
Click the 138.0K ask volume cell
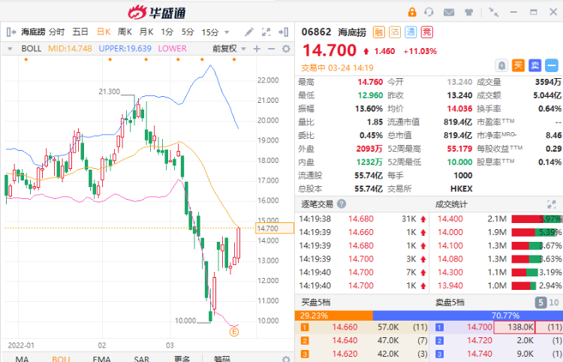pos(514,327)
